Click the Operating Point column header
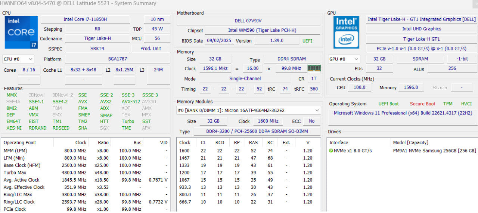478x213 pixels. tap(20, 142)
